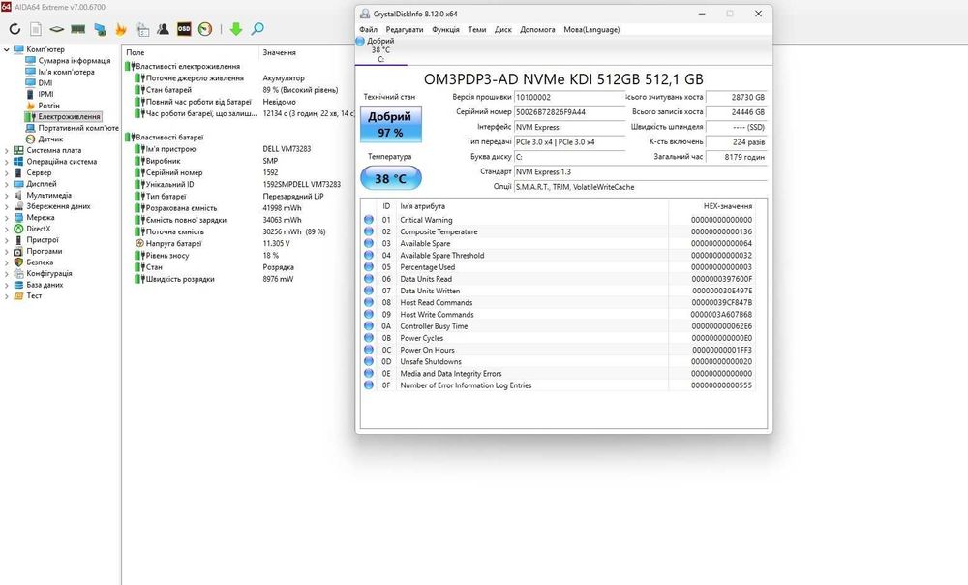The height and width of the screenshot is (585, 968).
Task: Open the CPU chip icon in AIDA64 toolbar
Action: coord(57,29)
